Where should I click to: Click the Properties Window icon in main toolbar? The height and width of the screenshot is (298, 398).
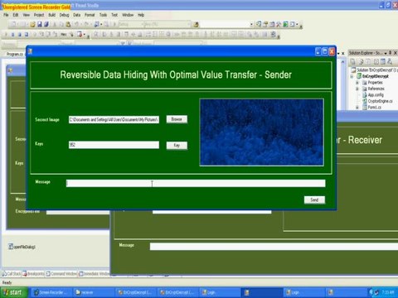[265, 24]
